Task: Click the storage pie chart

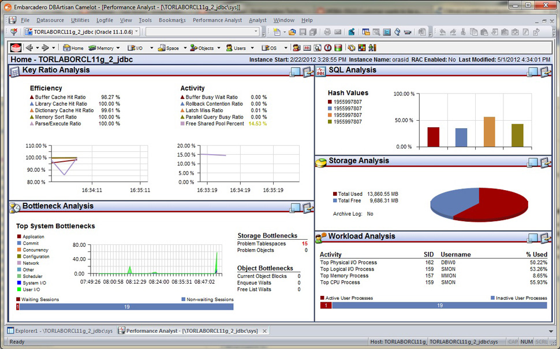Action: coord(479,203)
